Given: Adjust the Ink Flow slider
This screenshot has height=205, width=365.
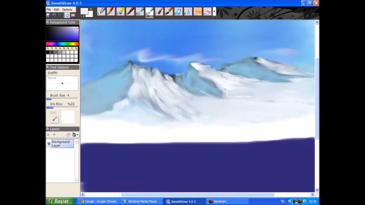Looking at the screenshot, I should click(62, 108).
